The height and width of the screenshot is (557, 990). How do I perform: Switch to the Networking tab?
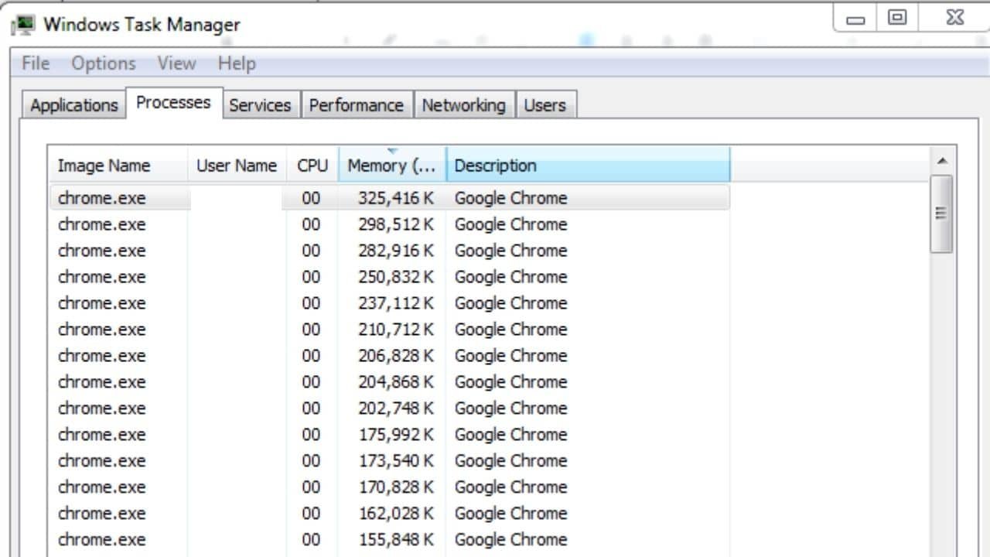[x=464, y=104]
